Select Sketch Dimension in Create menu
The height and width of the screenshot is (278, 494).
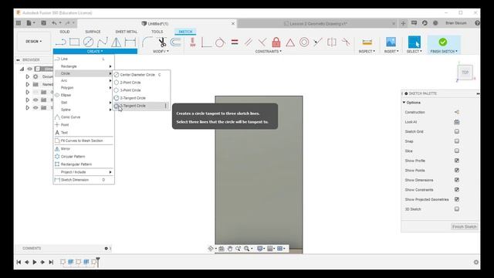click(x=83, y=180)
